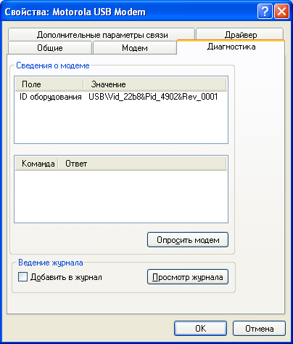The width and height of the screenshot is (293, 344).
Task: Click the Опросить модем button
Action: pos(188,240)
